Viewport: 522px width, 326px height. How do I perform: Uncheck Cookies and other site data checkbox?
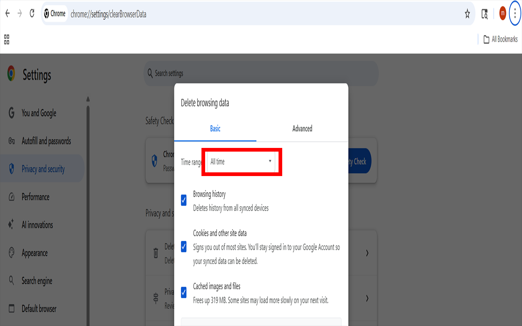click(x=184, y=247)
